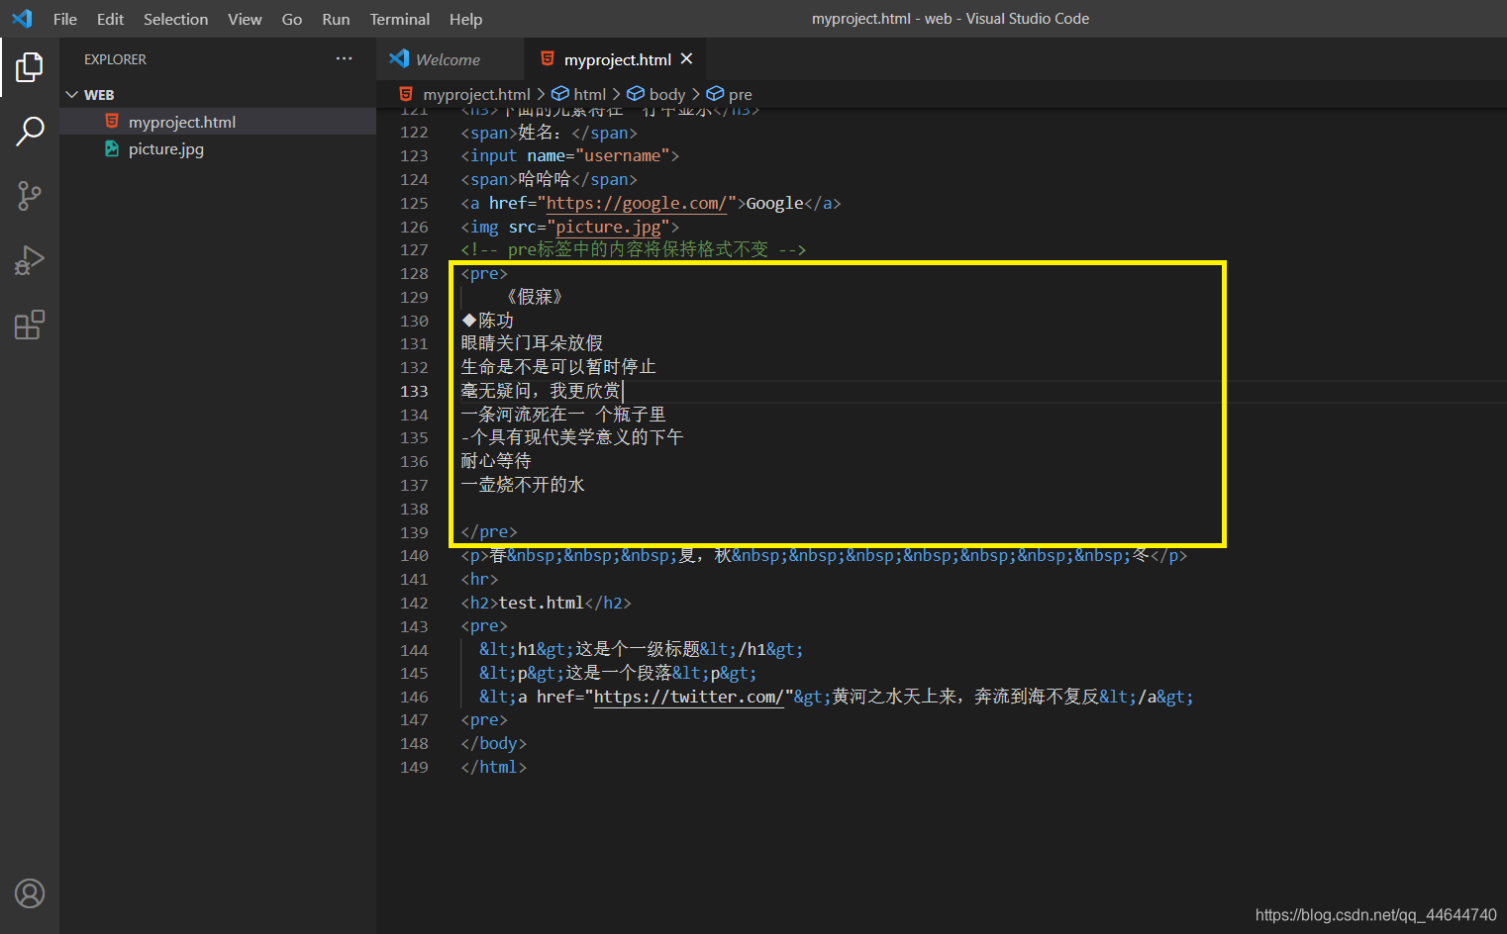The height and width of the screenshot is (934, 1507).
Task: Click the picture.jpg src value in code
Action: pos(608,227)
